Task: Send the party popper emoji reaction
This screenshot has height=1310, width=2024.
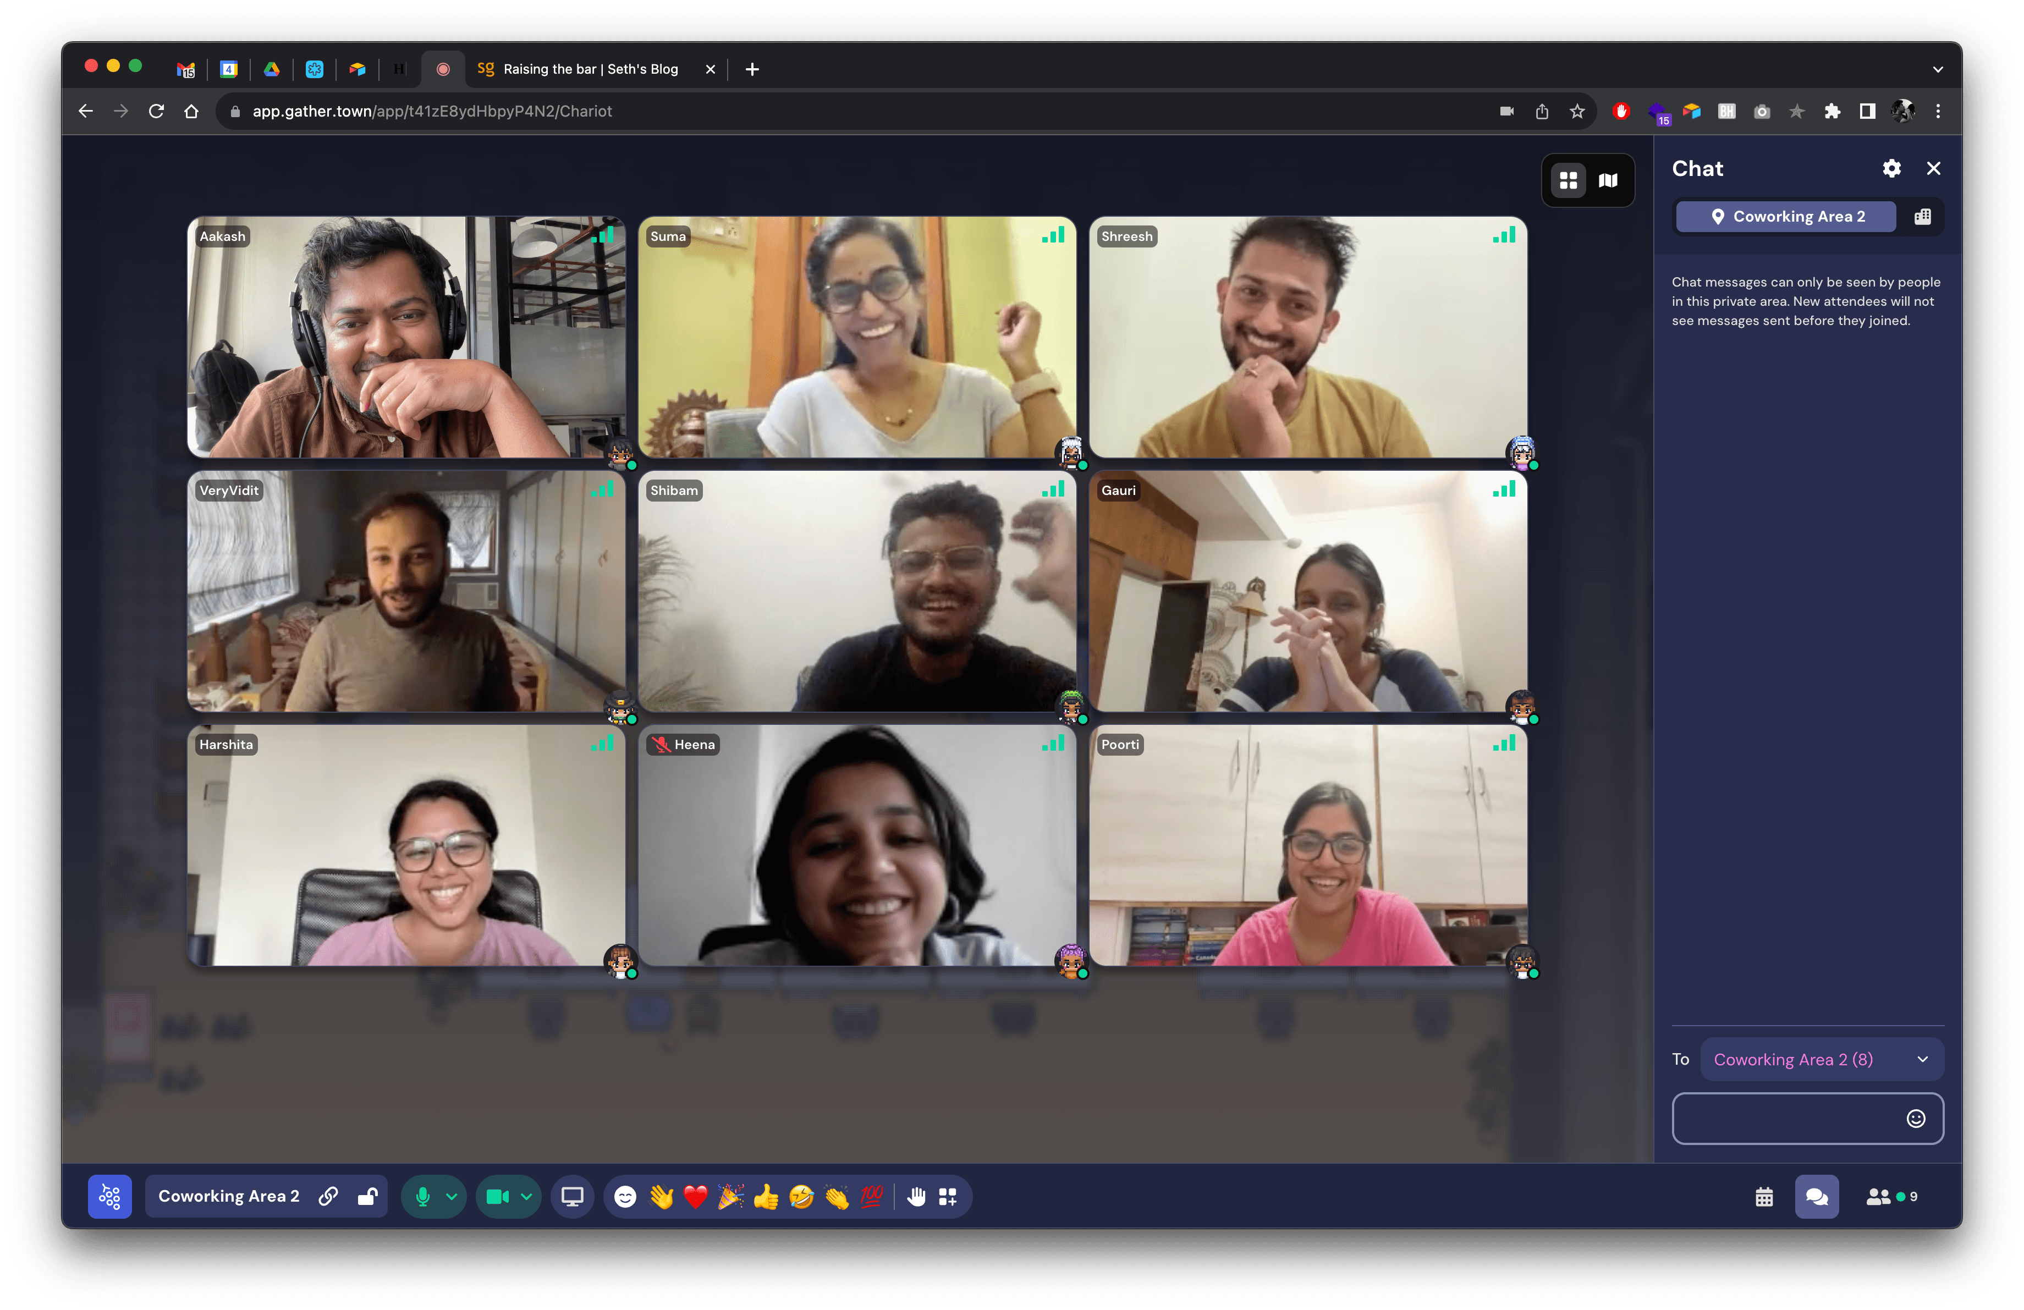Action: pyautogui.click(x=730, y=1196)
